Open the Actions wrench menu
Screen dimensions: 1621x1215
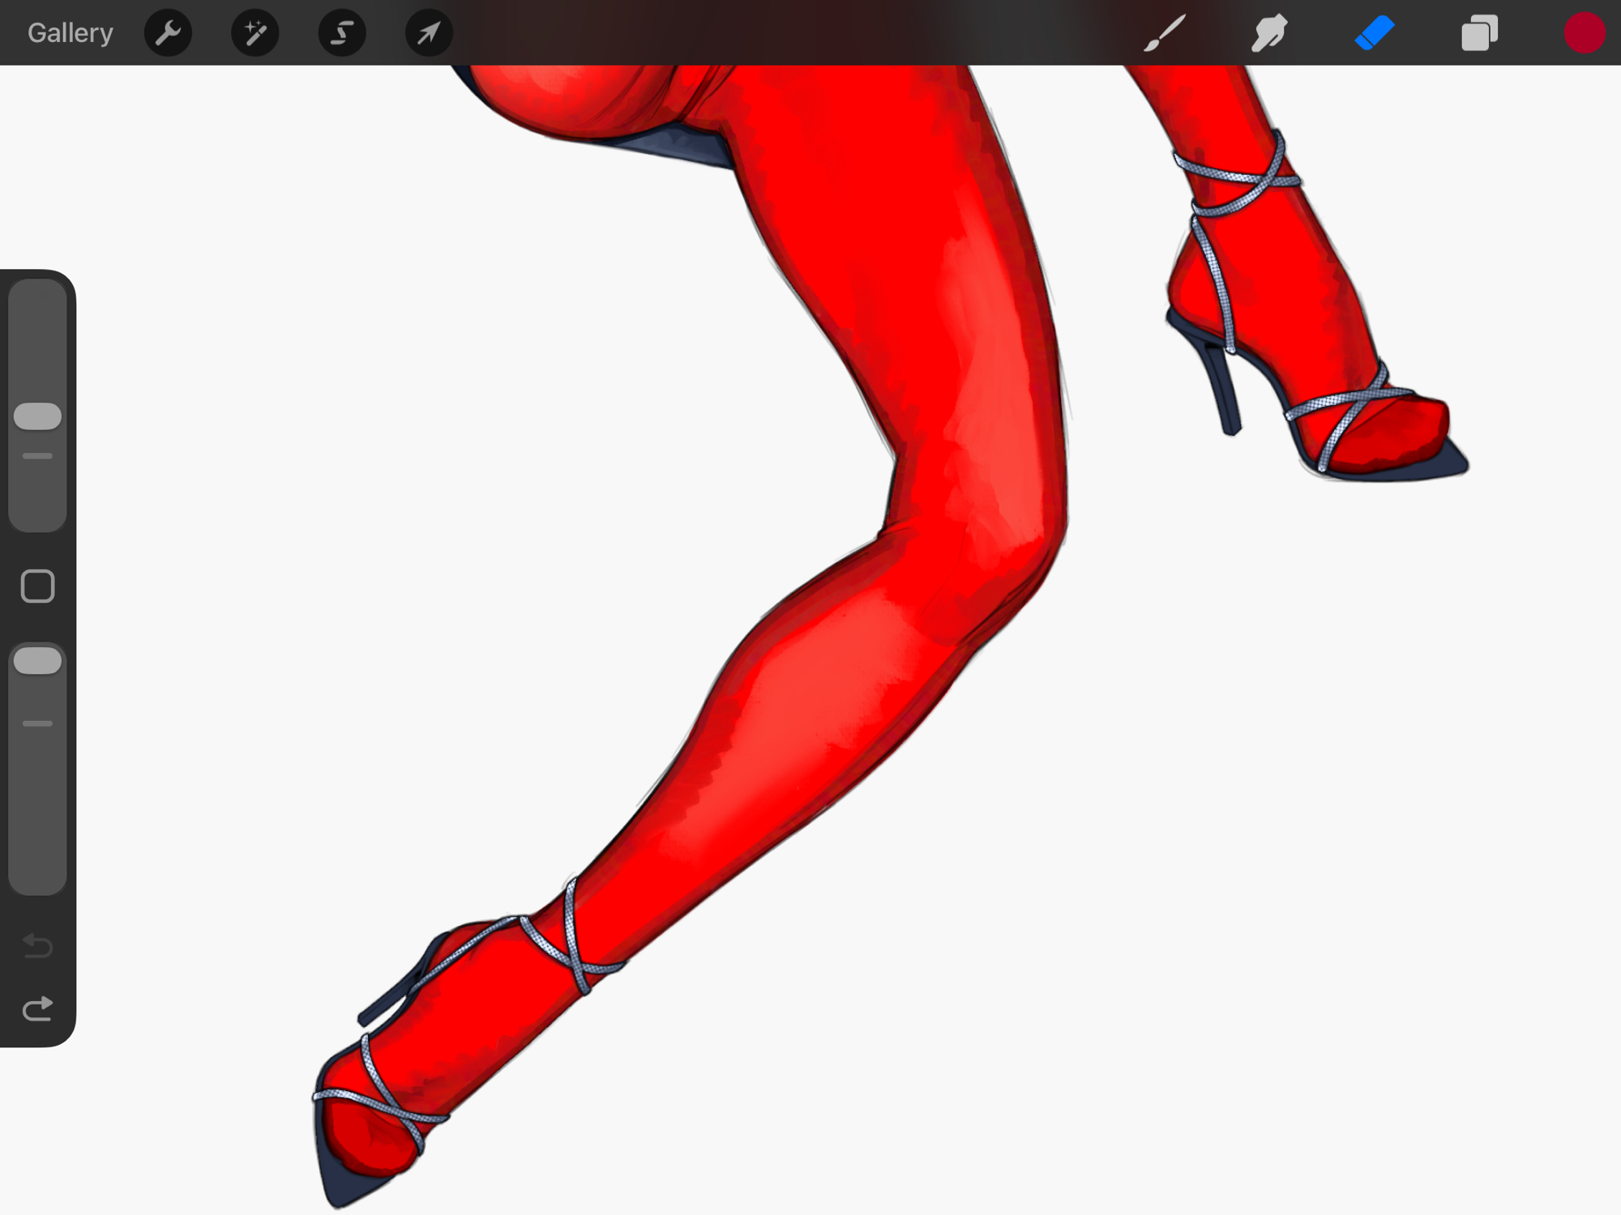pos(168,33)
